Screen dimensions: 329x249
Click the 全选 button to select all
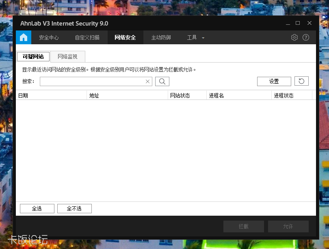pos(37,208)
